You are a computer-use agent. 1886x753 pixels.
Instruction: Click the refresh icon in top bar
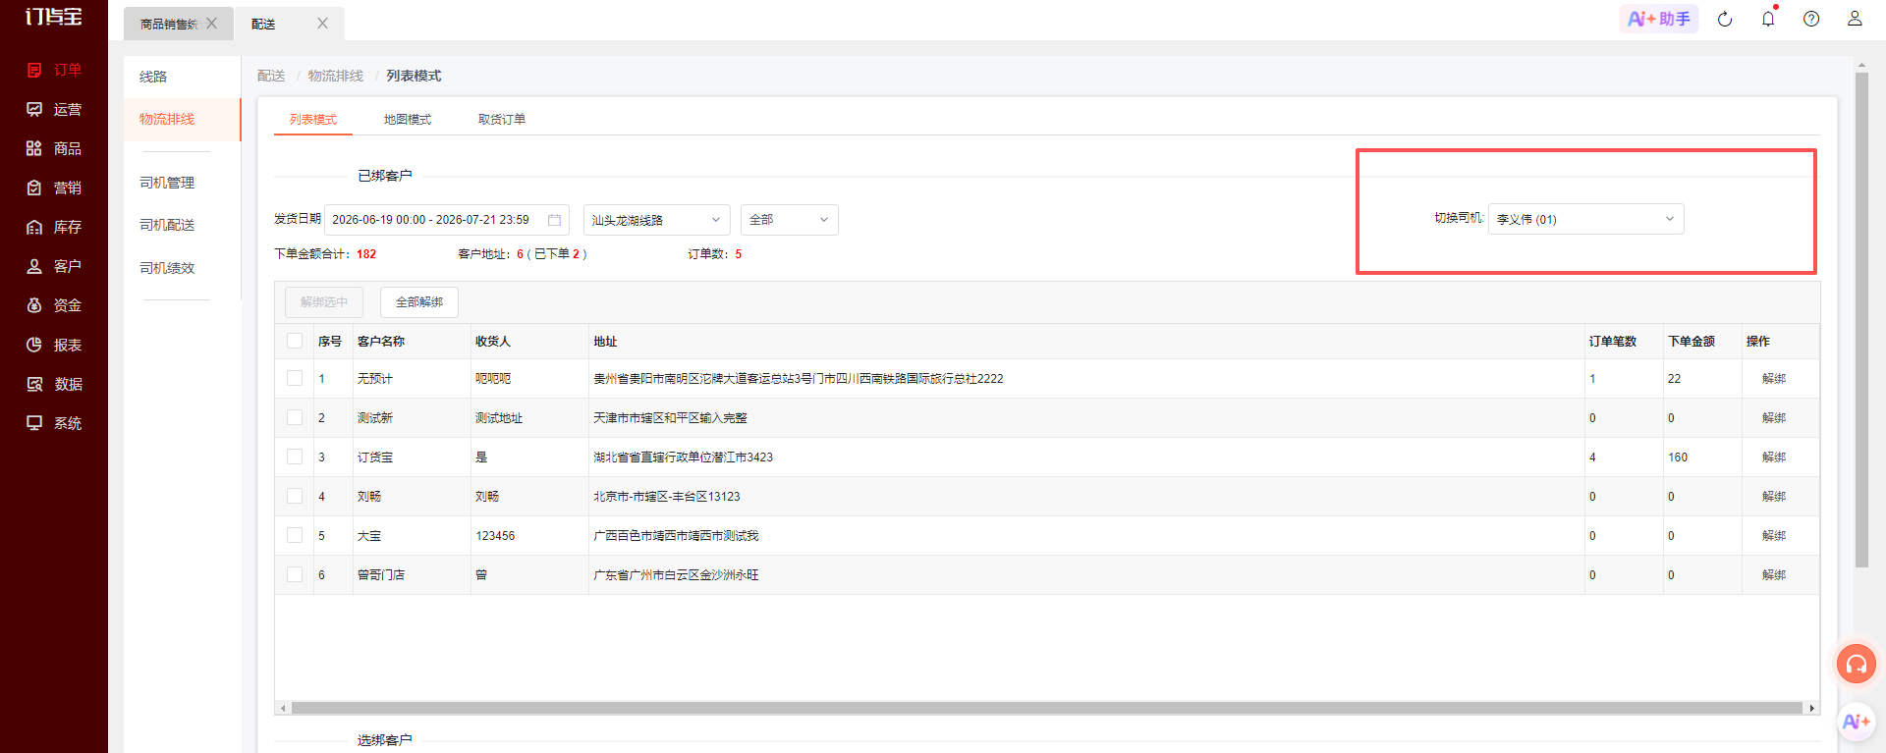click(1725, 19)
